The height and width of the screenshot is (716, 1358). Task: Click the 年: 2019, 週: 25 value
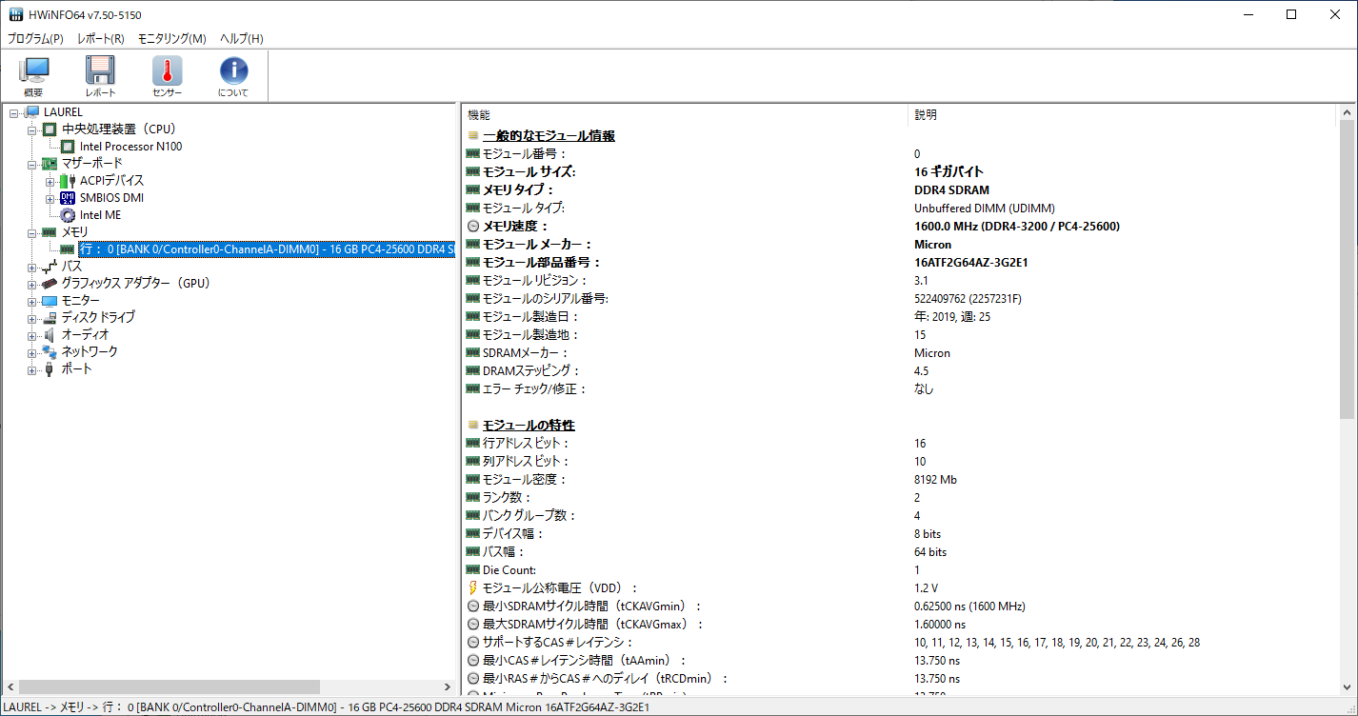(952, 317)
